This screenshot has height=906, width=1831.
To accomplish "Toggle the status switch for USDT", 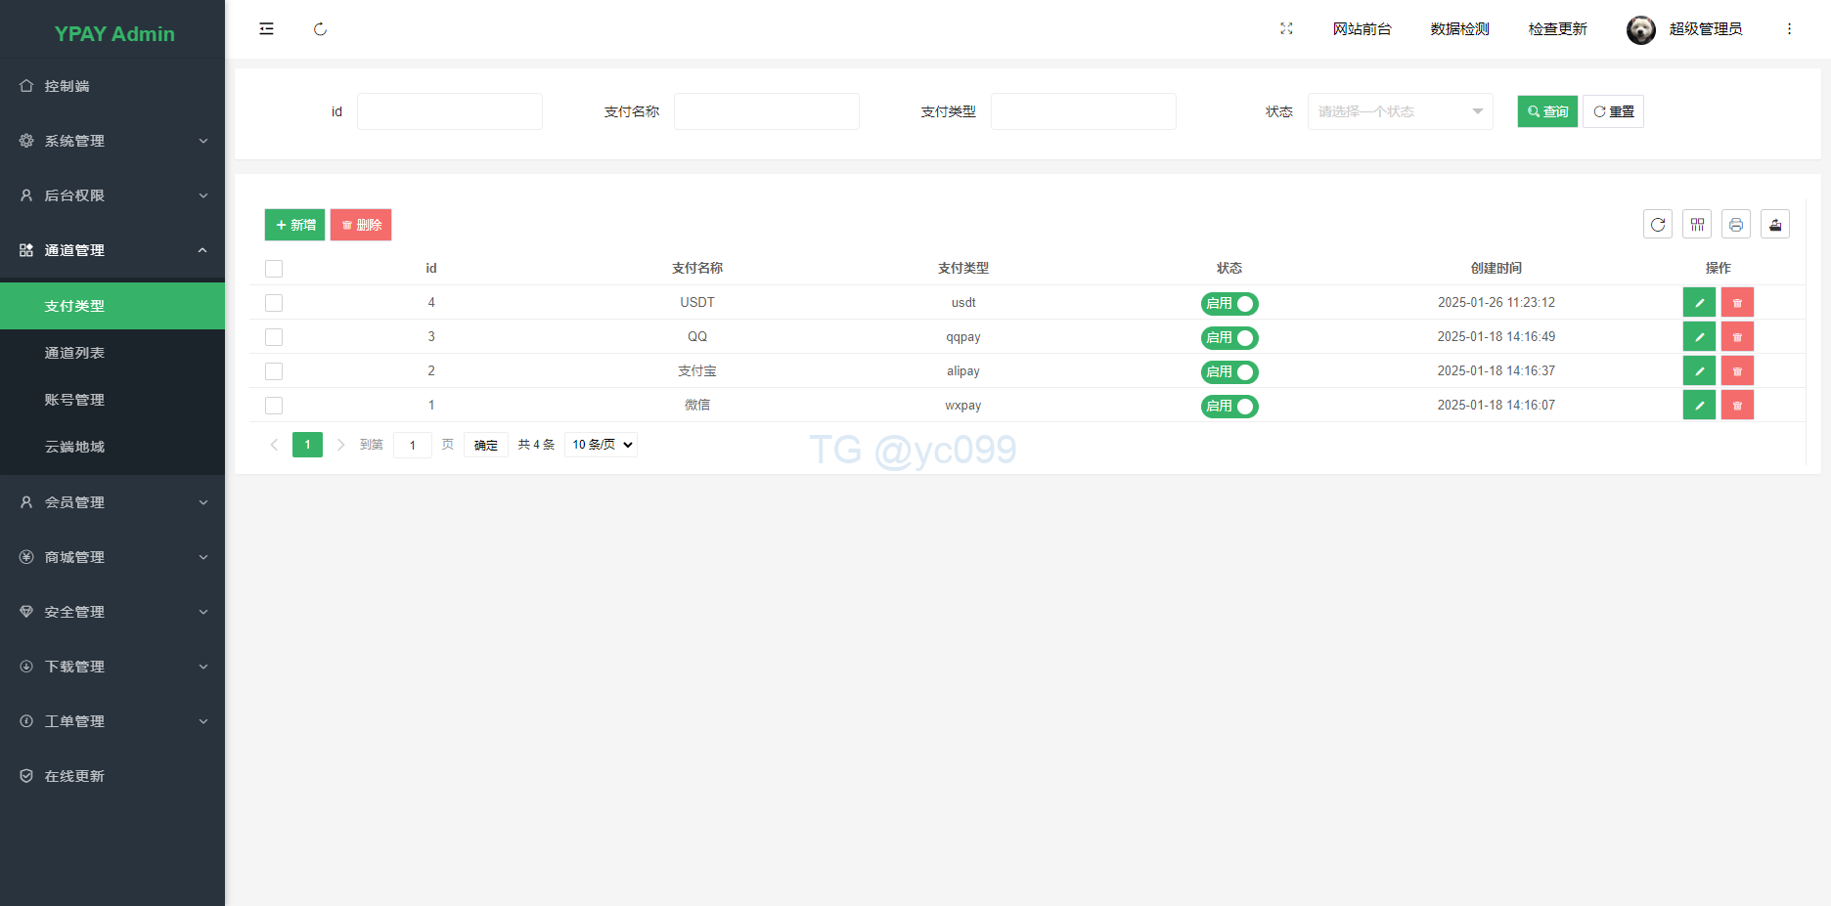I will (1229, 304).
